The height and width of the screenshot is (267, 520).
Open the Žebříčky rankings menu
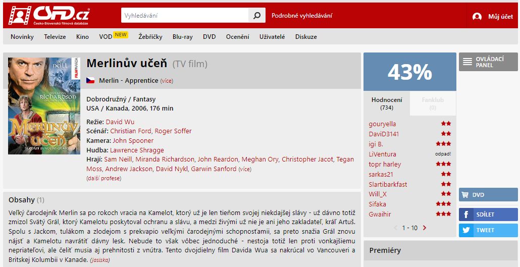150,37
